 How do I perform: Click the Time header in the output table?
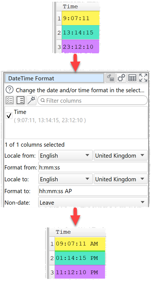(63, 232)
